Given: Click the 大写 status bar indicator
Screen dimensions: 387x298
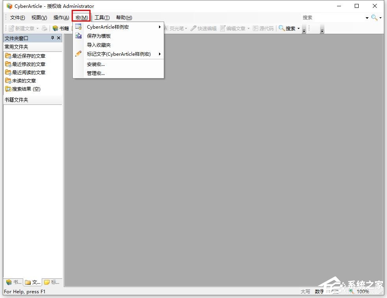Looking at the screenshot, I should 305,292.
